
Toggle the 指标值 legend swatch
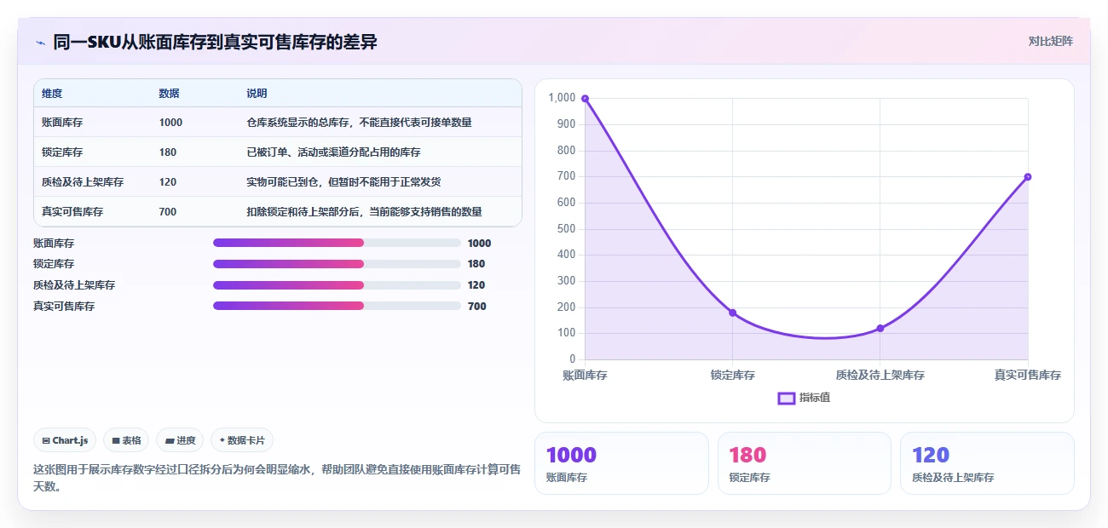[x=787, y=398]
